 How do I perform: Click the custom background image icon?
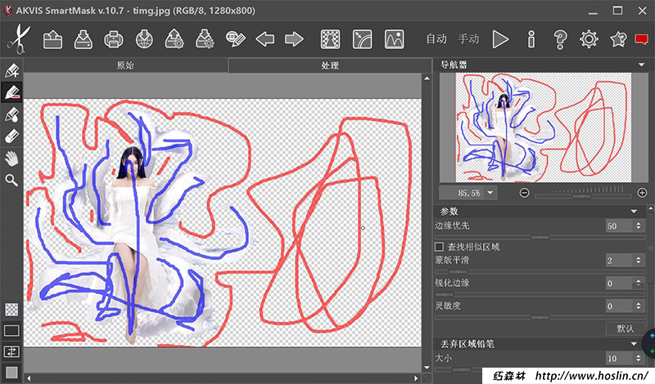pos(394,39)
